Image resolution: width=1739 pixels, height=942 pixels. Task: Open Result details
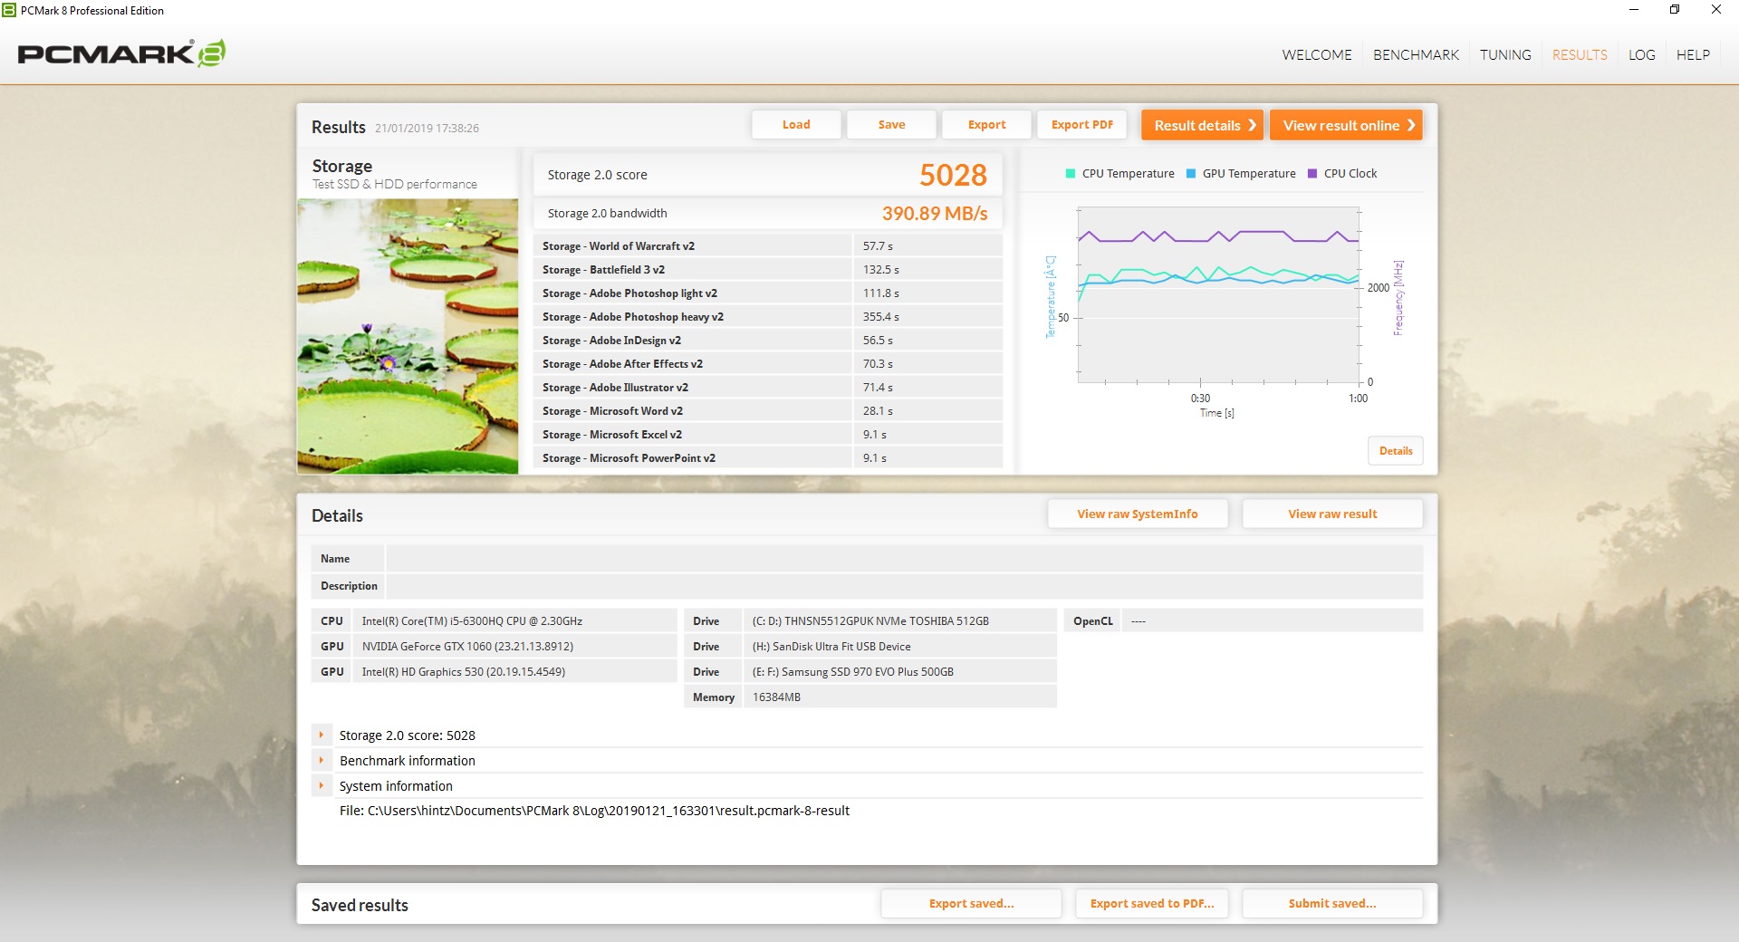(1202, 125)
